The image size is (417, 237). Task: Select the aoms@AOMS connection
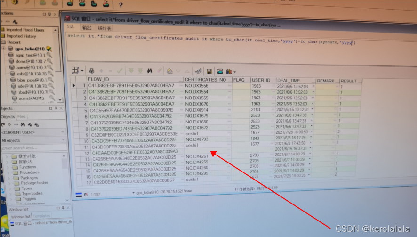(32, 98)
